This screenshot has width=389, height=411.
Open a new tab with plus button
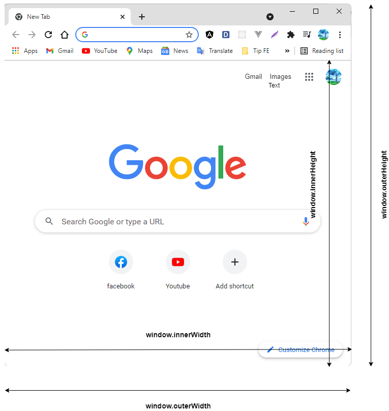coord(142,17)
